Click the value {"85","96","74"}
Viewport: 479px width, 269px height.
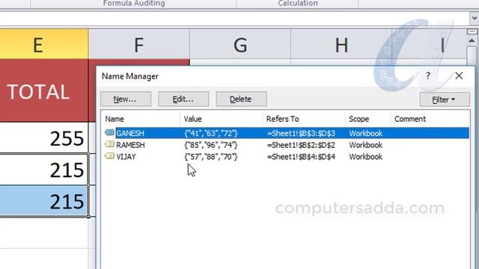(211, 145)
